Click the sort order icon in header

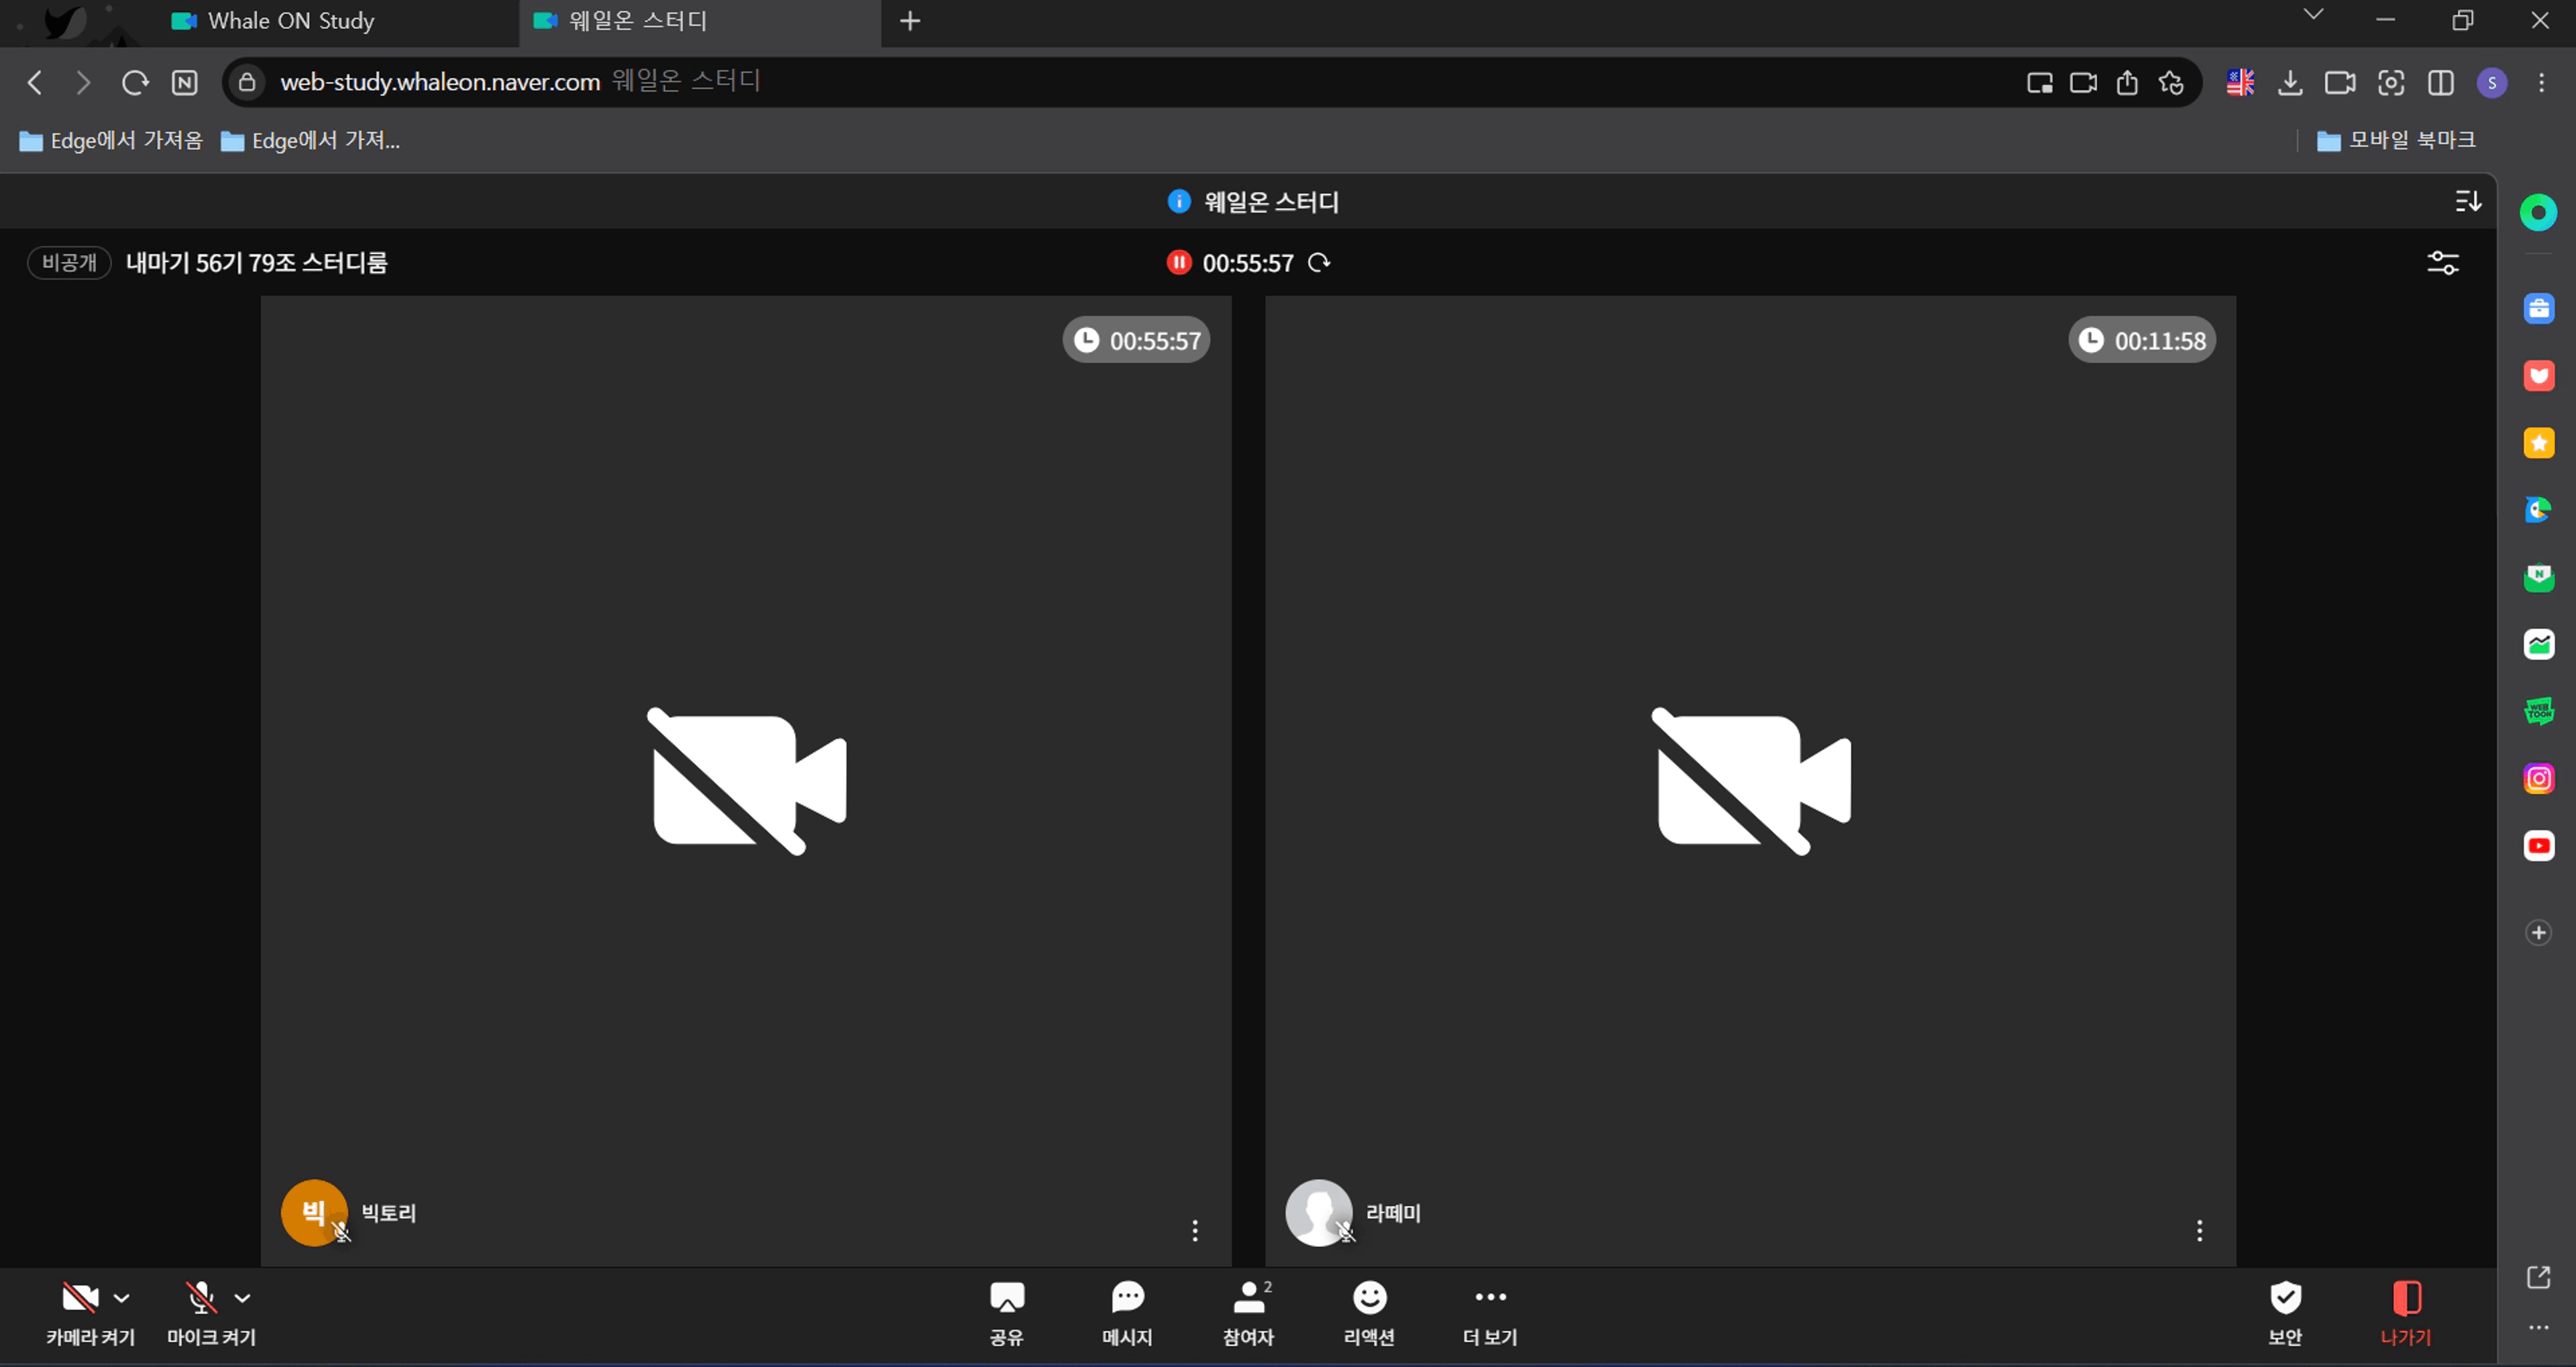2467,202
